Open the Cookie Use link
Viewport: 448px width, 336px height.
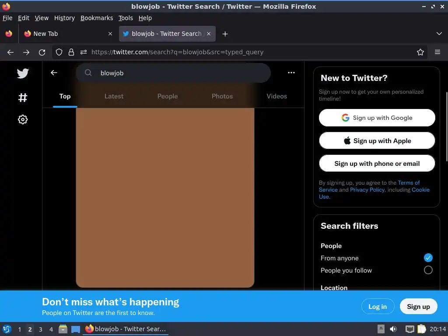(x=420, y=190)
